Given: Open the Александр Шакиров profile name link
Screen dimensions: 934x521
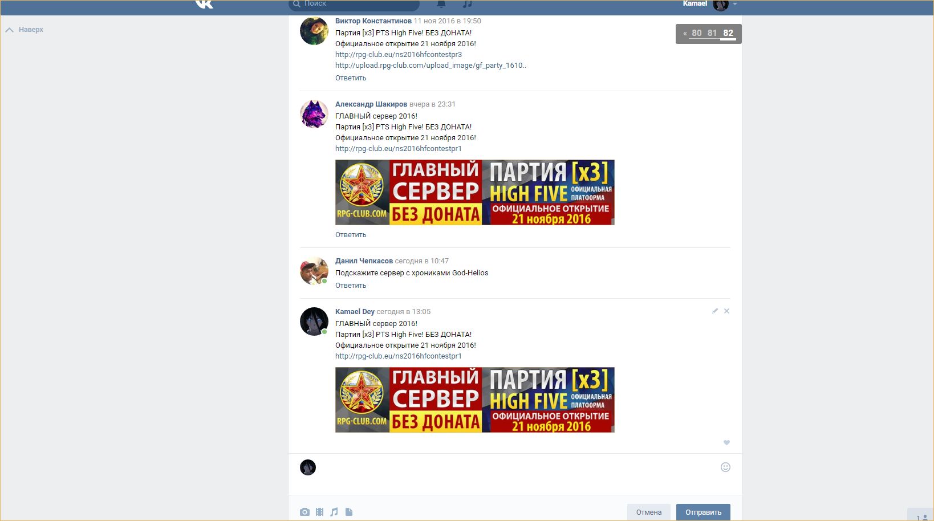Looking at the screenshot, I should [x=371, y=104].
